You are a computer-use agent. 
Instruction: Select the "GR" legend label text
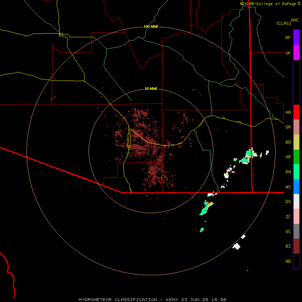click(x=288, y=127)
